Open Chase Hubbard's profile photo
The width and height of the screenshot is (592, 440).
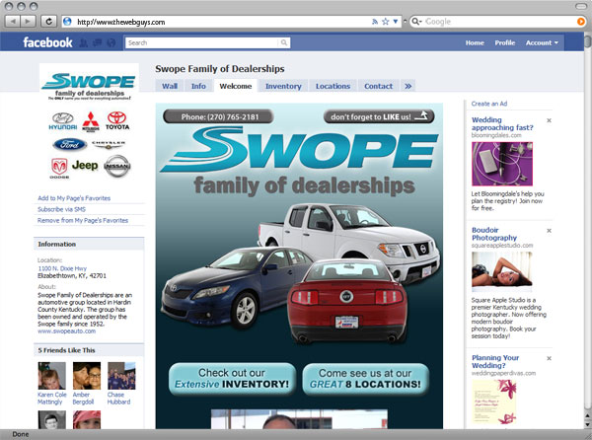(x=121, y=376)
